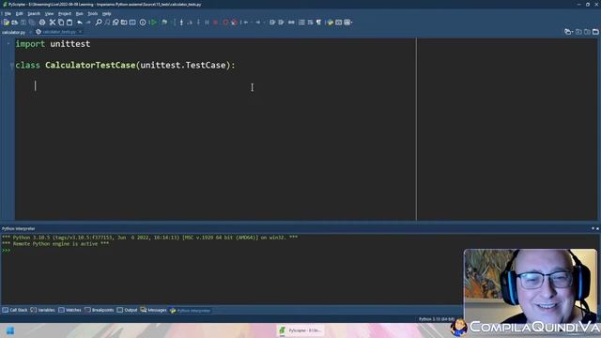Click the CalculatorTestCase class name in editor

tap(90, 65)
